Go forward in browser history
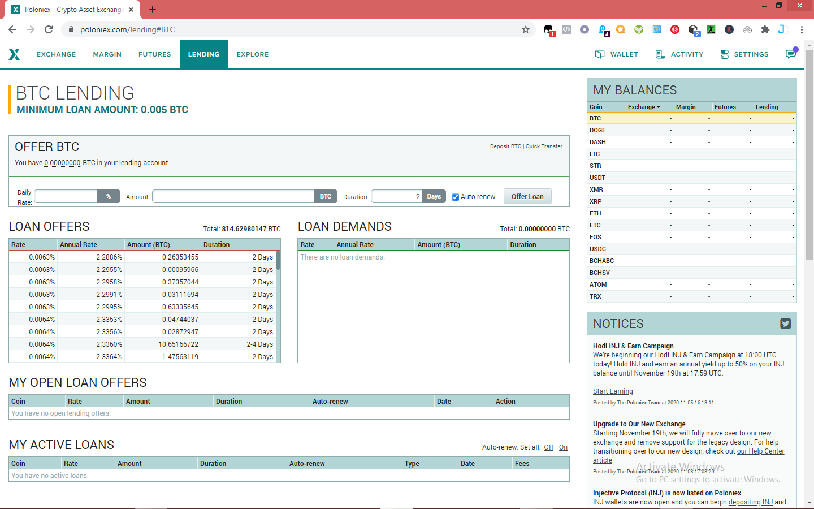814x509 pixels. point(31,29)
